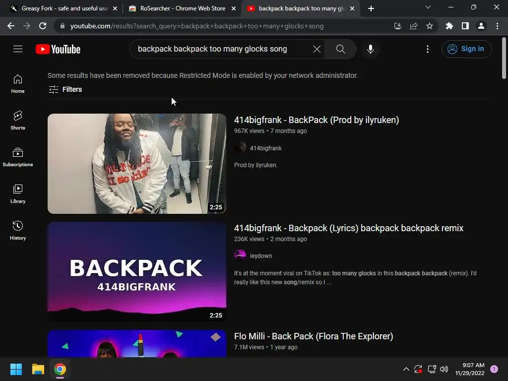Go to YouTube home via logo
Image resolution: width=508 pixels, height=381 pixels.
coord(58,49)
